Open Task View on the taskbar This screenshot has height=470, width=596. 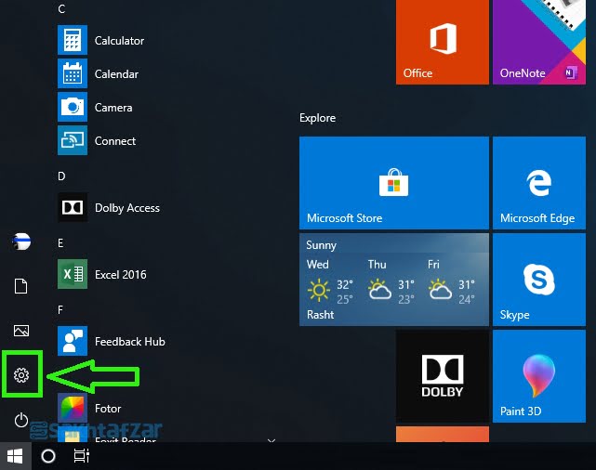pos(82,456)
